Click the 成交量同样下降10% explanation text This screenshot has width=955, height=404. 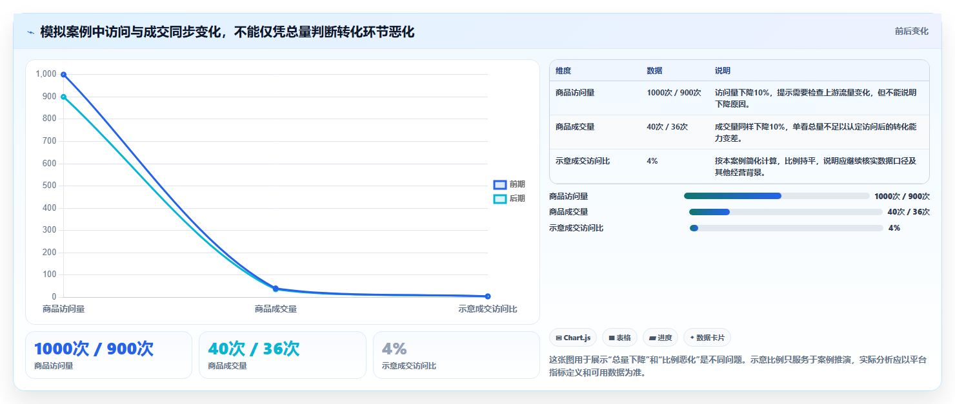pos(816,132)
